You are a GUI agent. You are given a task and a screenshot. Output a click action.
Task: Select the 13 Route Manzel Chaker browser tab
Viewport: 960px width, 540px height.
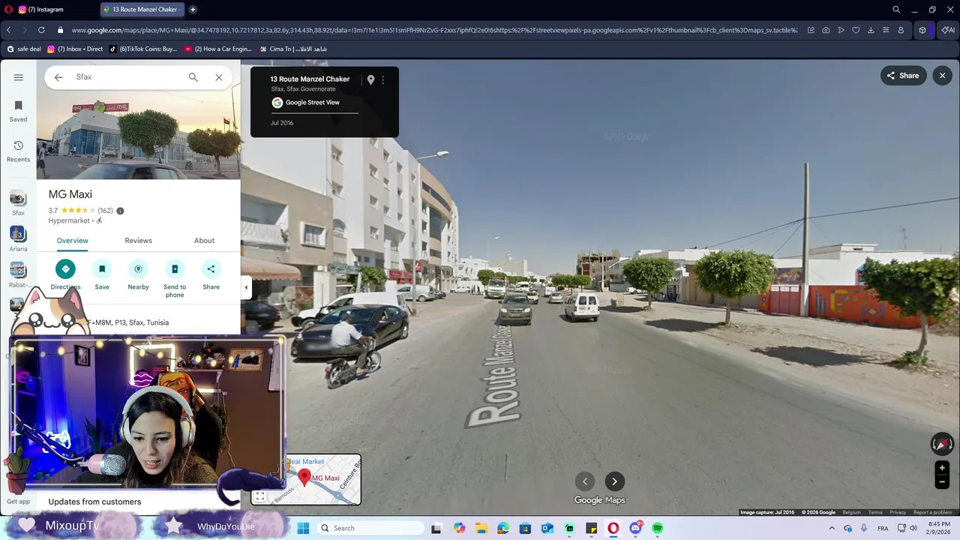point(142,10)
